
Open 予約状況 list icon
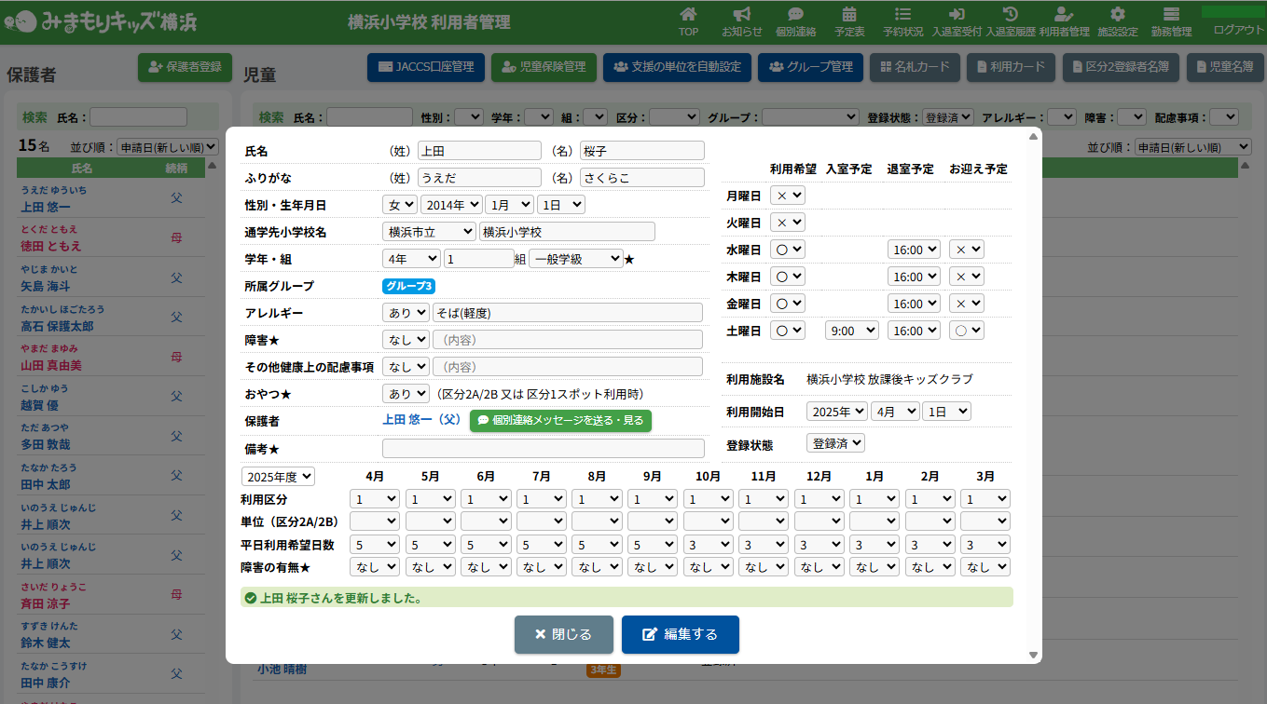[x=902, y=15]
